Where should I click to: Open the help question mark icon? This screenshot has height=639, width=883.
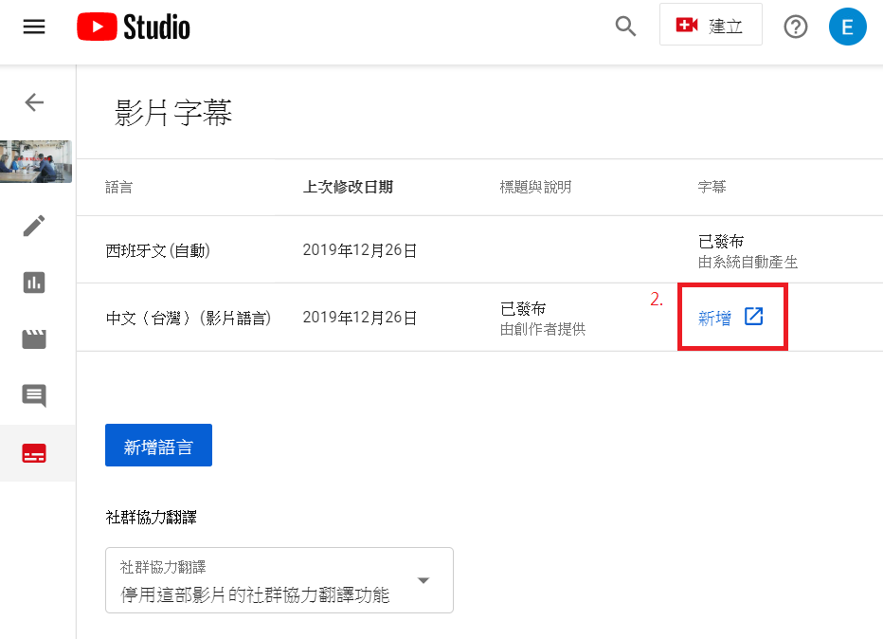[x=795, y=27]
